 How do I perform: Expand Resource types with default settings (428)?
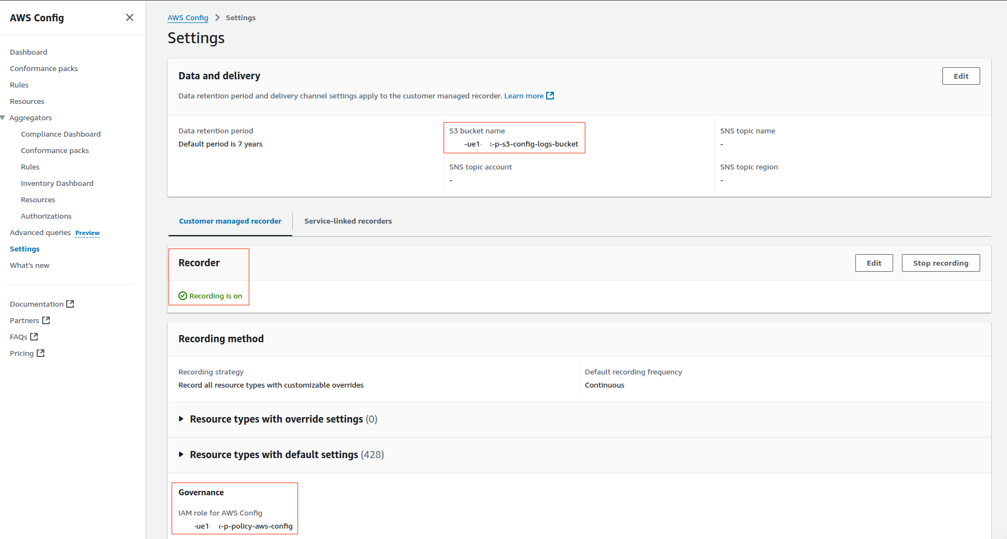tap(181, 454)
